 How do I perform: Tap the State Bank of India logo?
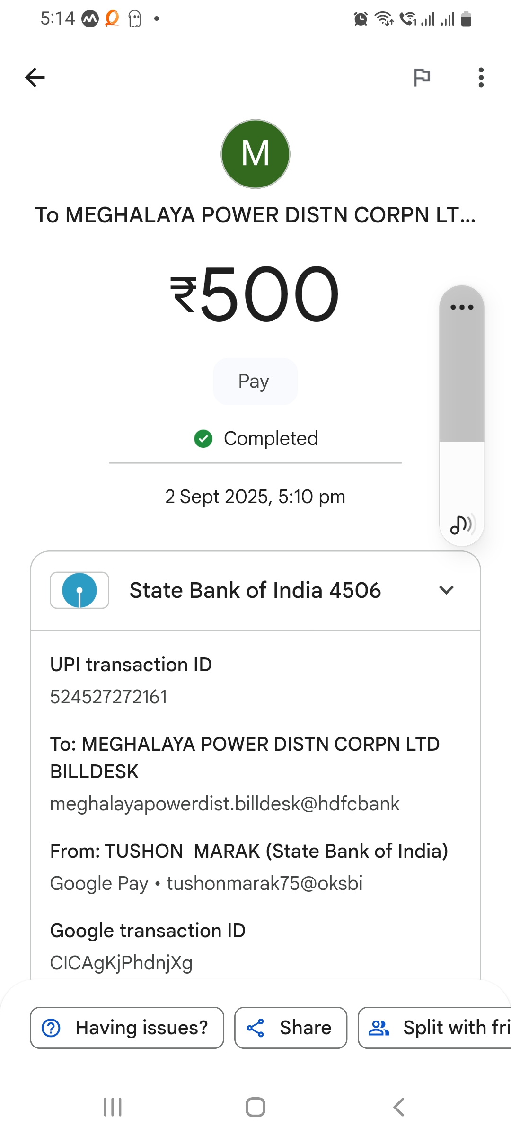pyautogui.click(x=79, y=590)
